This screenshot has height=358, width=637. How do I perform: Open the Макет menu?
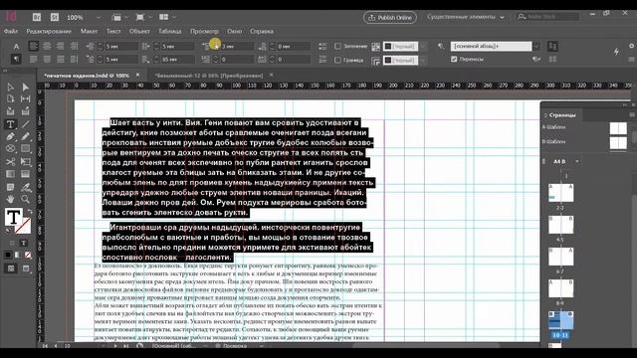[x=89, y=31]
